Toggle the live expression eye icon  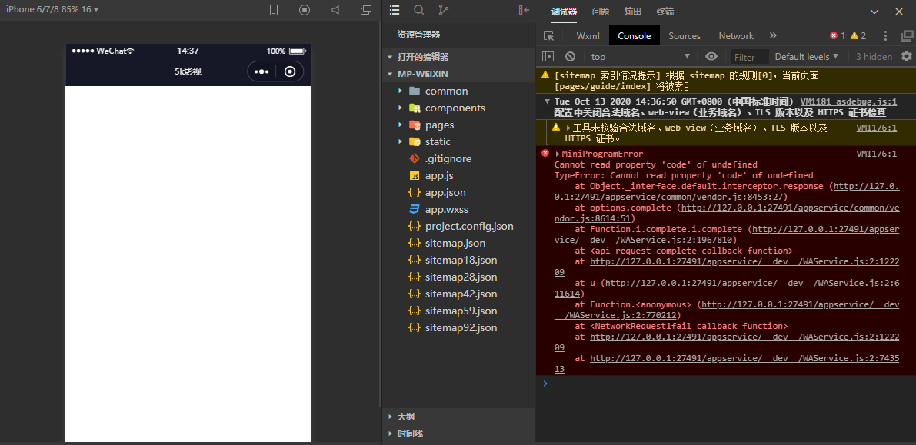(711, 57)
